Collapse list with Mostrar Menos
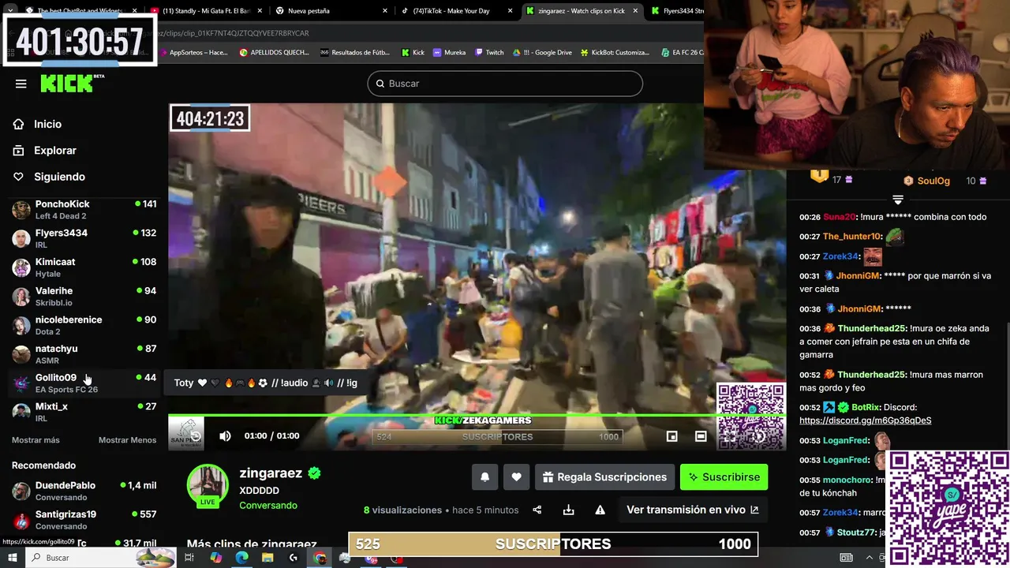The height and width of the screenshot is (568, 1010). 127,440
